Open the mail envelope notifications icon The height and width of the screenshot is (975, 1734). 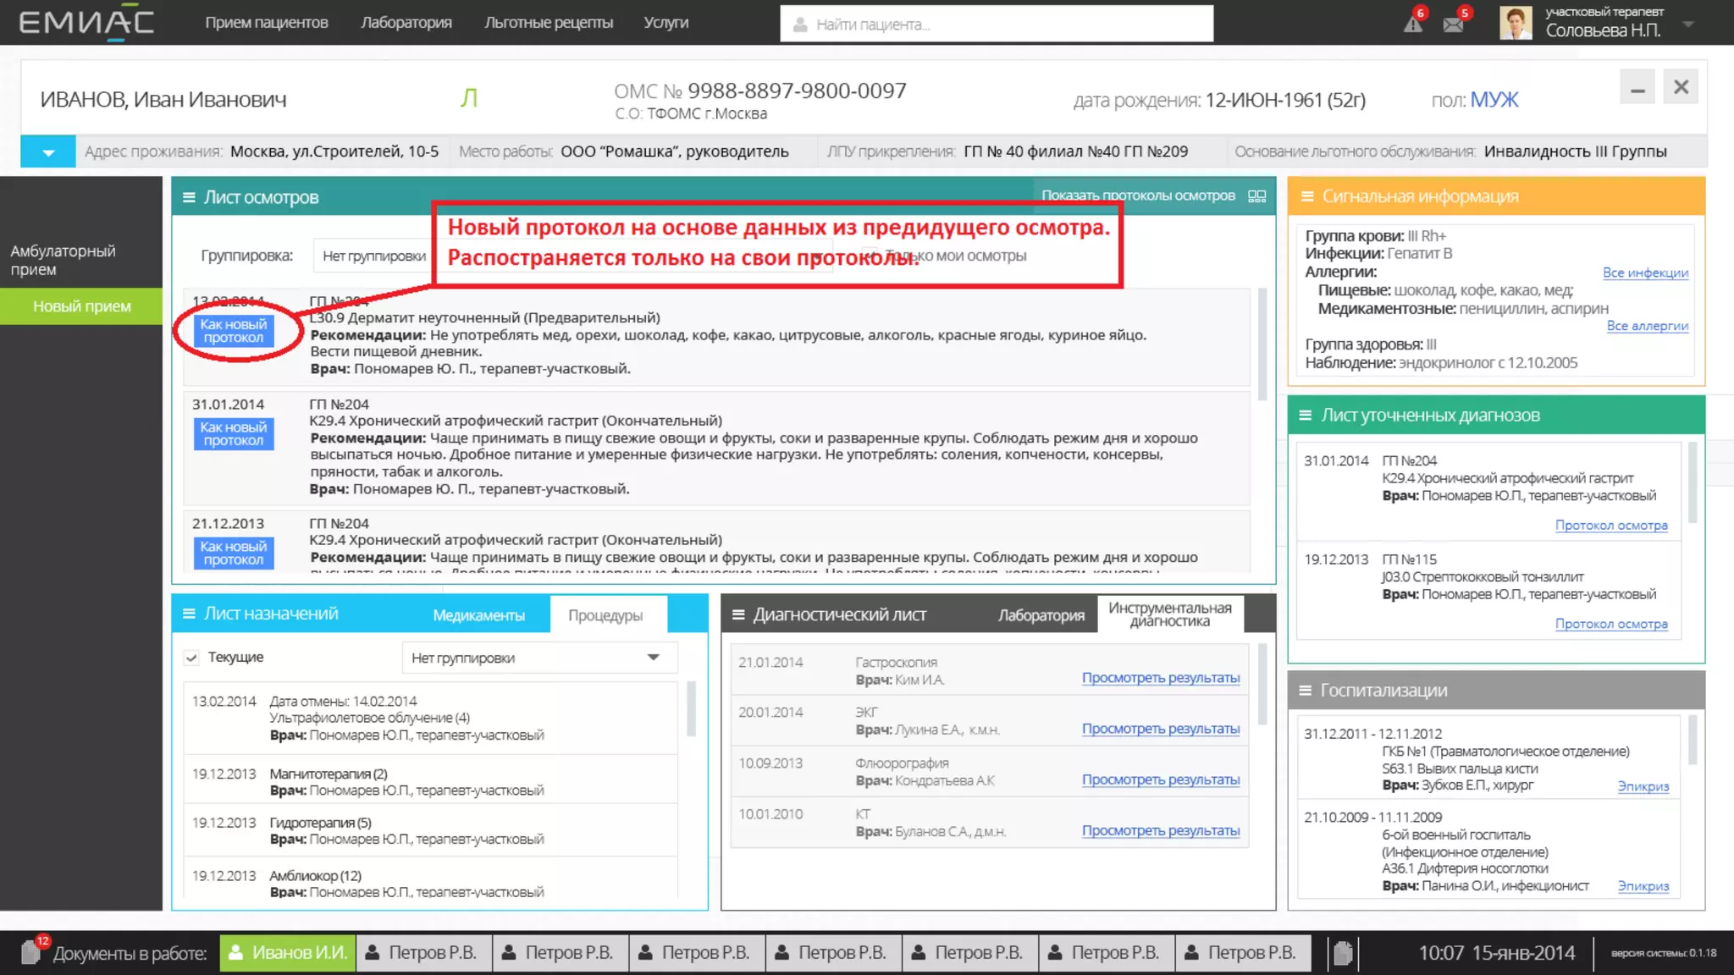coord(1453,24)
